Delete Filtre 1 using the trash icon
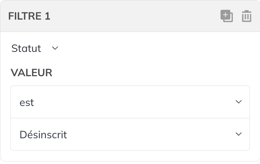Viewport: 260px width, 164px height. (x=247, y=16)
